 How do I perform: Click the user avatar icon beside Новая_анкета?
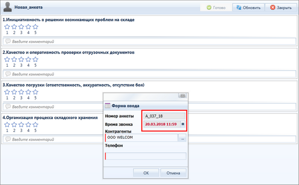pos(8,7)
